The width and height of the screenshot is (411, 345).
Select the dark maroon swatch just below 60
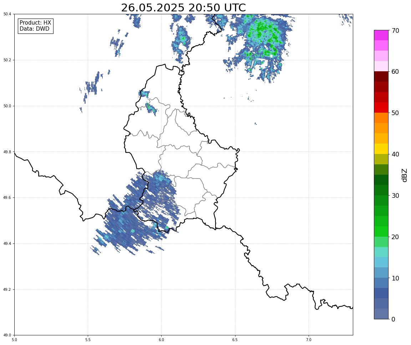pyautogui.click(x=381, y=76)
